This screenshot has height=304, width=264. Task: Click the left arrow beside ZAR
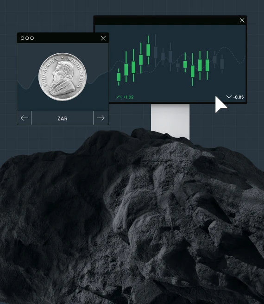point(25,118)
